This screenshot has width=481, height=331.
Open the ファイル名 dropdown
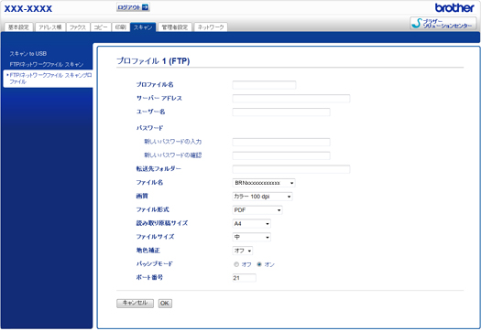264,183
